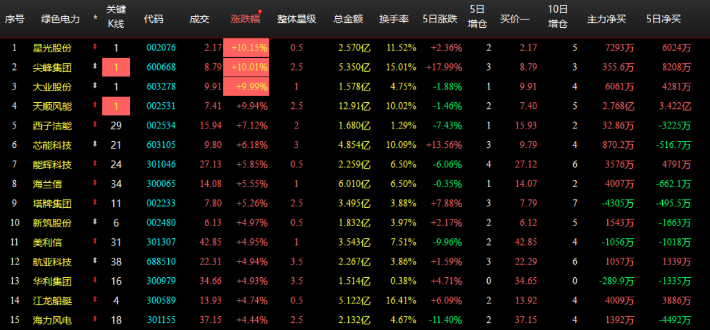Click the marker icon beside 天顺风能

(95, 106)
